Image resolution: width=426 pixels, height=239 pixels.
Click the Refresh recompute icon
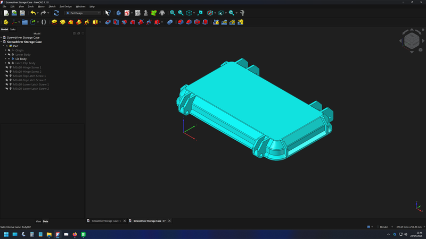56,13
